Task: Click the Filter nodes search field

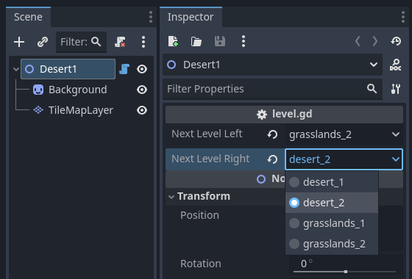Action: pyautogui.click(x=81, y=42)
